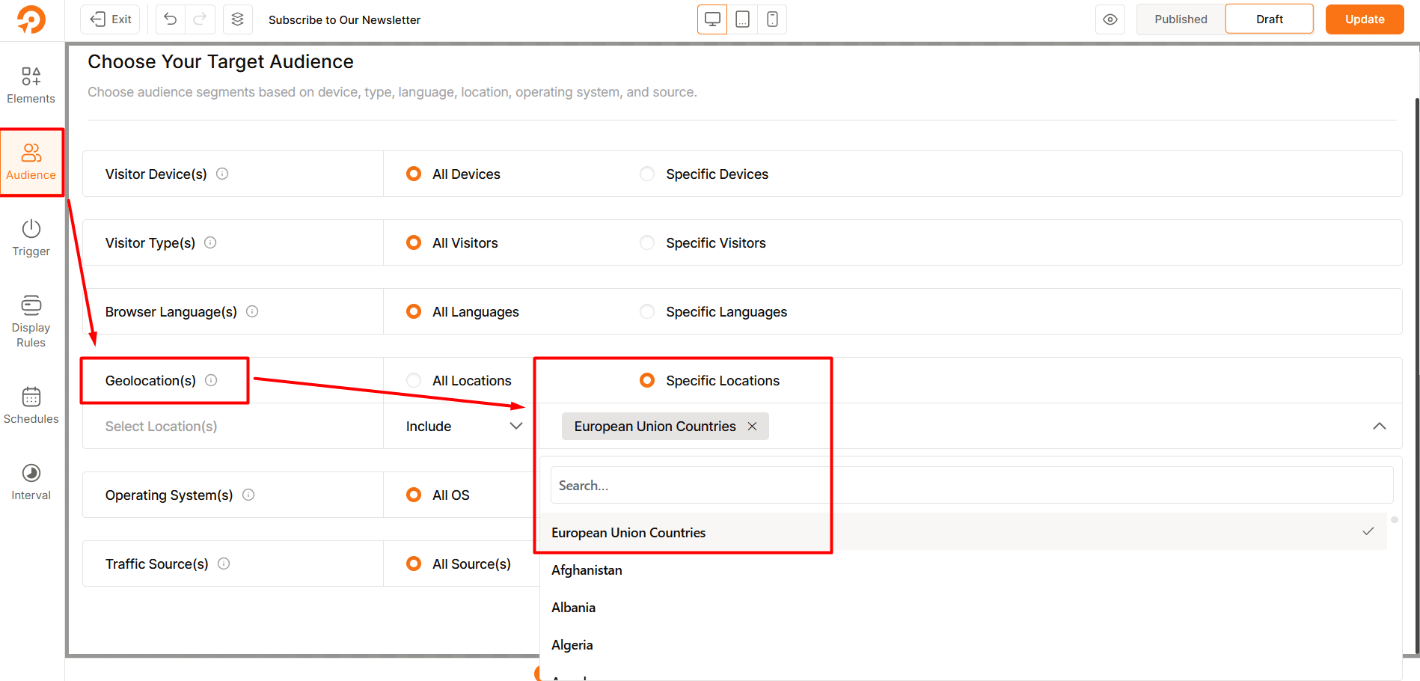1420x681 pixels.
Task: Choose European Union Countries in the list
Action: (964, 532)
